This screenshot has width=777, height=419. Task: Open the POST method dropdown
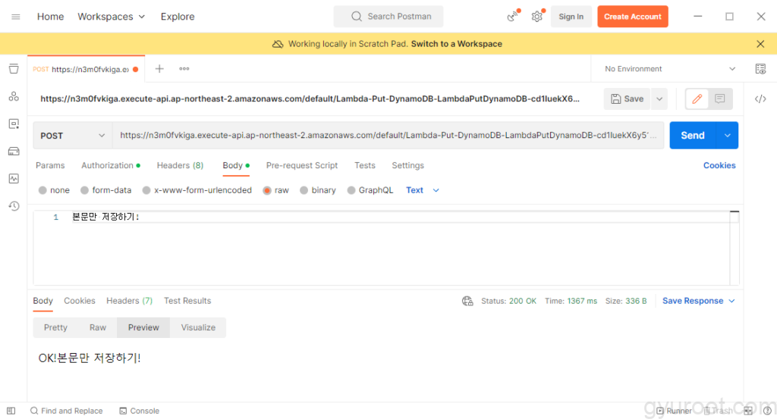(73, 136)
